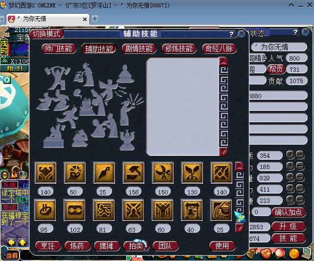This screenshot has width=314, height=261.
Task: Click the character name field 为你无情
Action: [279, 47]
